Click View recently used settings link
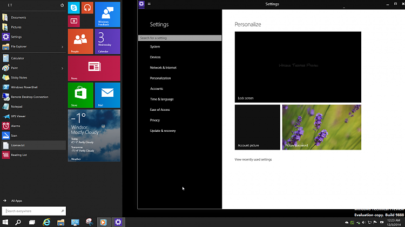 (253, 160)
